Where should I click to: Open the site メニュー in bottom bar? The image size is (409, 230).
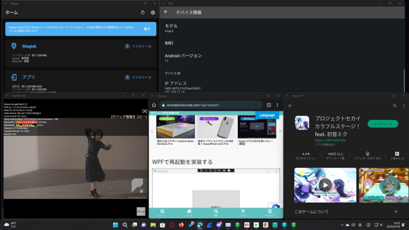(162, 213)
